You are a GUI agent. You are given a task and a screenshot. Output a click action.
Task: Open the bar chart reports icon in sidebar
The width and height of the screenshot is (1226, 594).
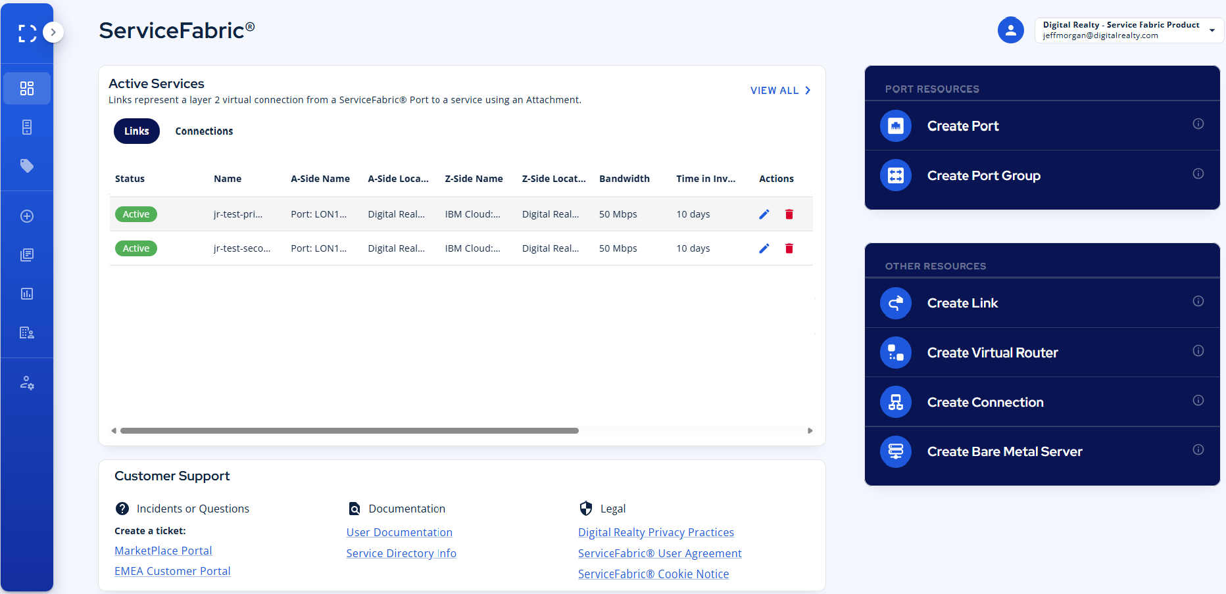click(x=27, y=294)
